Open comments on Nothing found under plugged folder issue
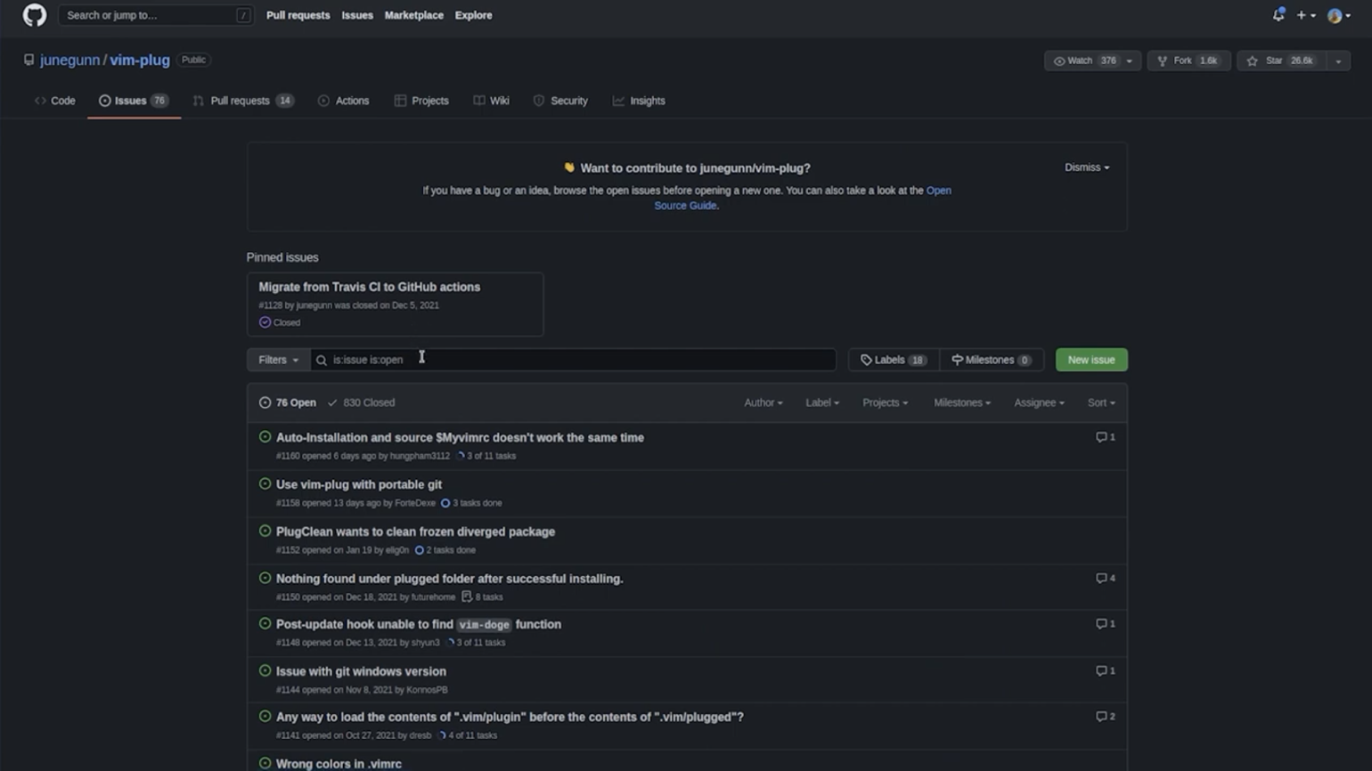 [x=1105, y=578]
